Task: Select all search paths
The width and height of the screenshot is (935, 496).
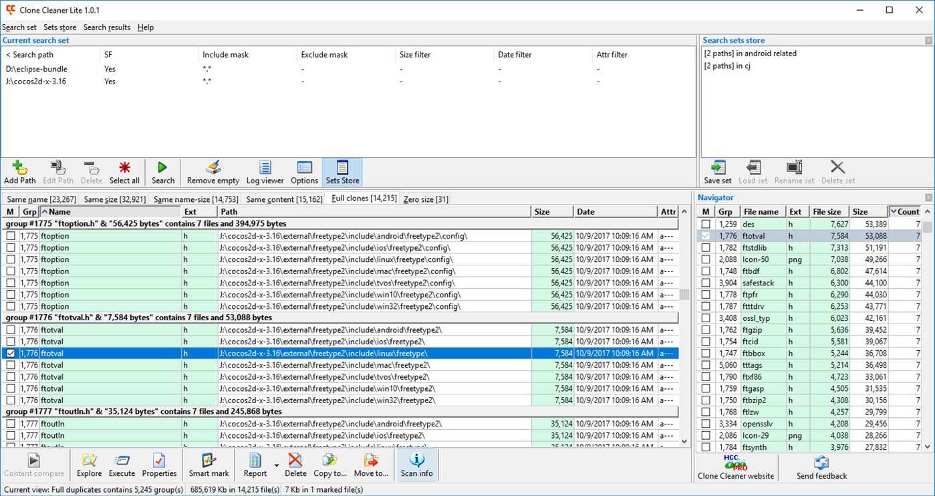Action: [x=124, y=172]
